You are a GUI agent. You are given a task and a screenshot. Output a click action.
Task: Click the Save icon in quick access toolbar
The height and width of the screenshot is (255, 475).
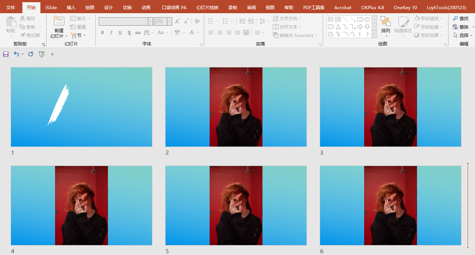pyautogui.click(x=6, y=54)
